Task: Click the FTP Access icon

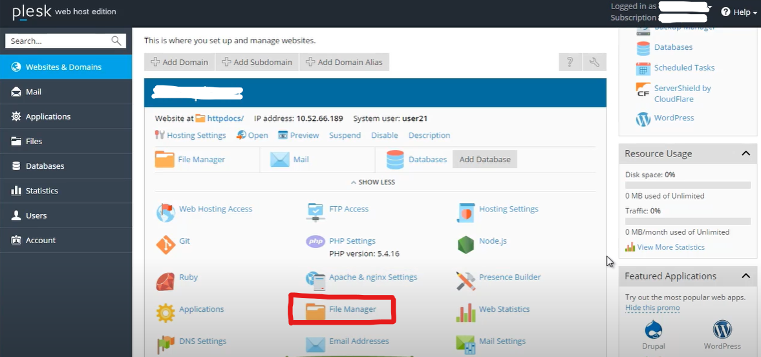Action: tap(316, 212)
